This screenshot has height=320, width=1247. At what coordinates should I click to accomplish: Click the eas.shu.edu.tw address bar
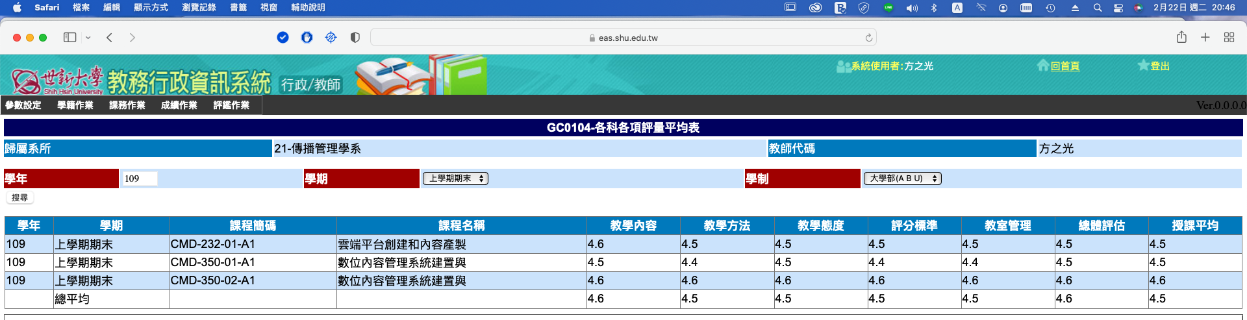pos(623,38)
